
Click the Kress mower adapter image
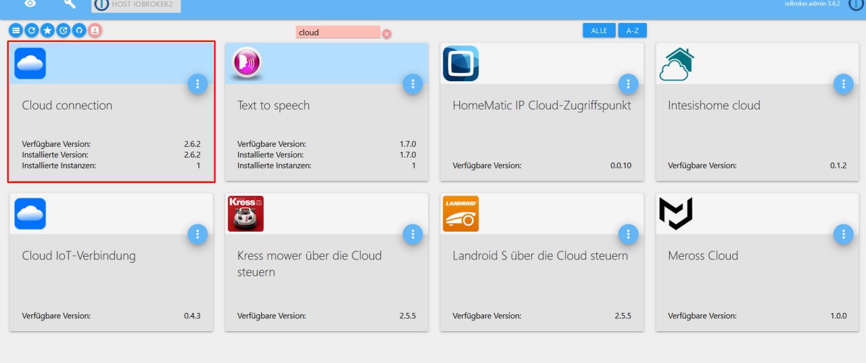pyautogui.click(x=246, y=214)
